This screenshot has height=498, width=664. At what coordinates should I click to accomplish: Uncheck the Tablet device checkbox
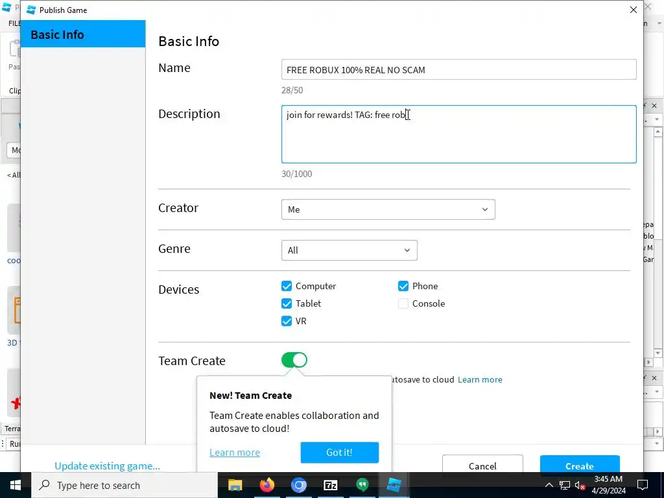pos(287,303)
